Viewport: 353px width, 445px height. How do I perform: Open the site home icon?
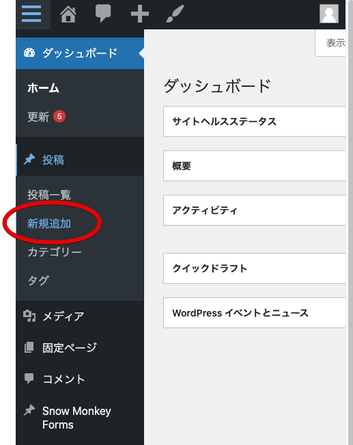[68, 14]
